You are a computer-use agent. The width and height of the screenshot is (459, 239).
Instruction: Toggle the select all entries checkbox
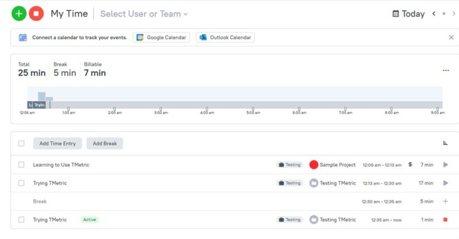[21, 143]
